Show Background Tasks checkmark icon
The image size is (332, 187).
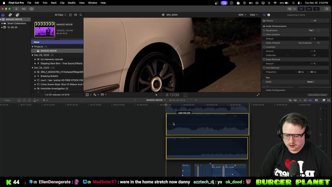click(31, 9)
